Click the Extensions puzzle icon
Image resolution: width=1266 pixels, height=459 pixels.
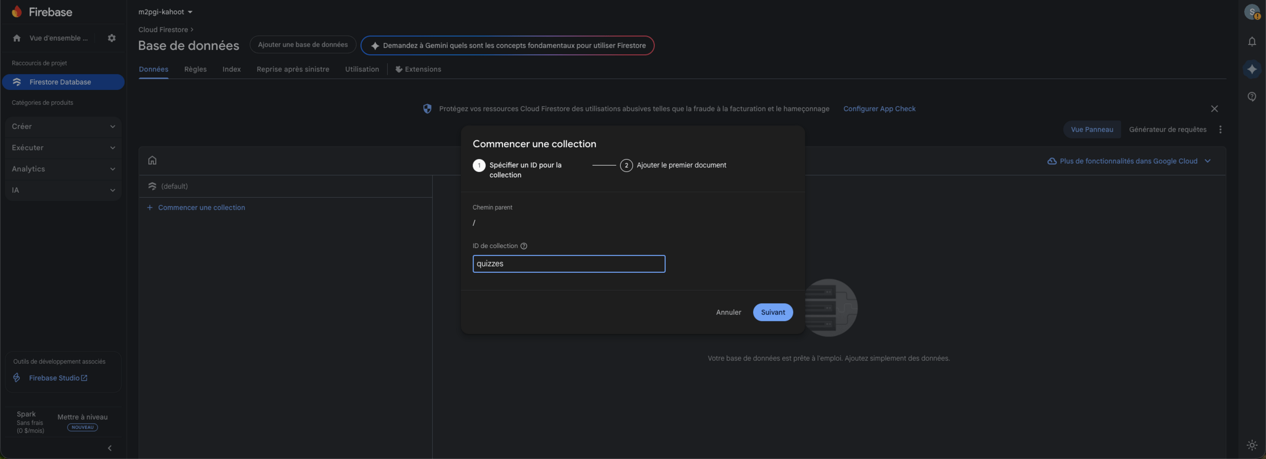click(x=399, y=69)
